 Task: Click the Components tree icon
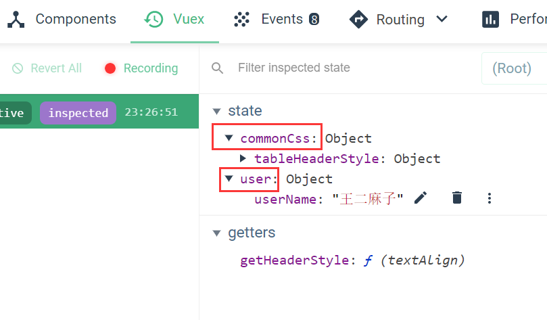pyautogui.click(x=16, y=20)
